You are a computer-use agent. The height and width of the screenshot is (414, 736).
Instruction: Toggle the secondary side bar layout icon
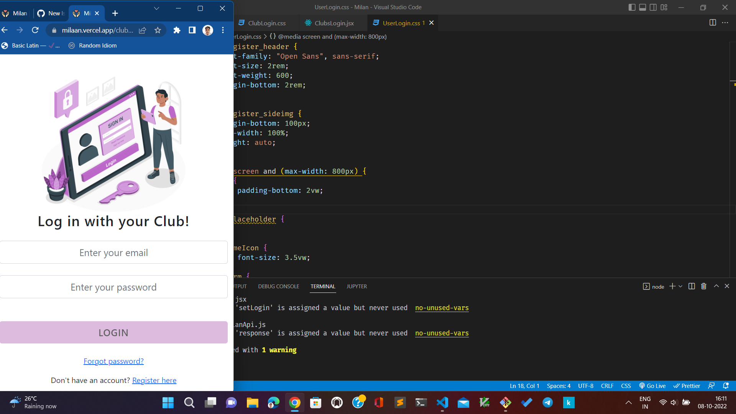tap(653, 7)
